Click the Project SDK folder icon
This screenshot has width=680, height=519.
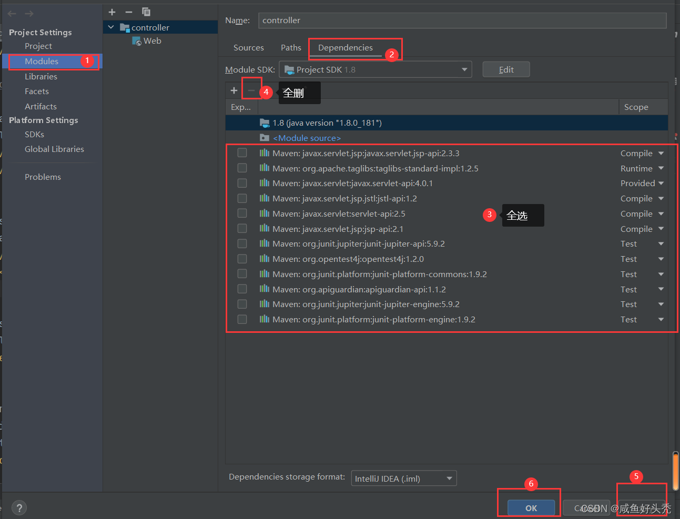pyautogui.click(x=290, y=69)
